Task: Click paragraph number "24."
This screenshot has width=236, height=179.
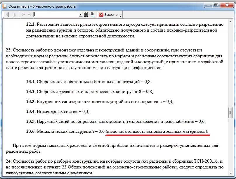Action: [x=9, y=161]
